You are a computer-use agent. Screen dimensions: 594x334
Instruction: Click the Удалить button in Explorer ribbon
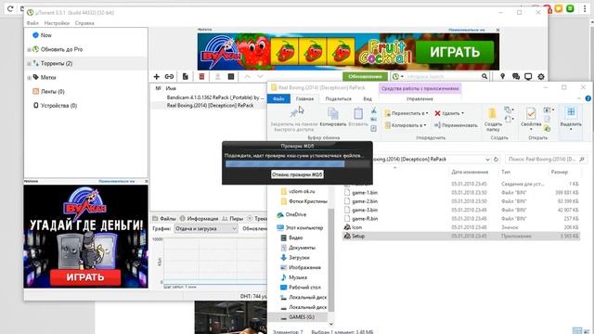tap(449, 113)
